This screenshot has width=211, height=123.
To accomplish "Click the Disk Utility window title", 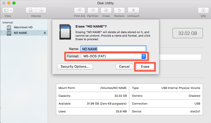I will (x=105, y=3).
